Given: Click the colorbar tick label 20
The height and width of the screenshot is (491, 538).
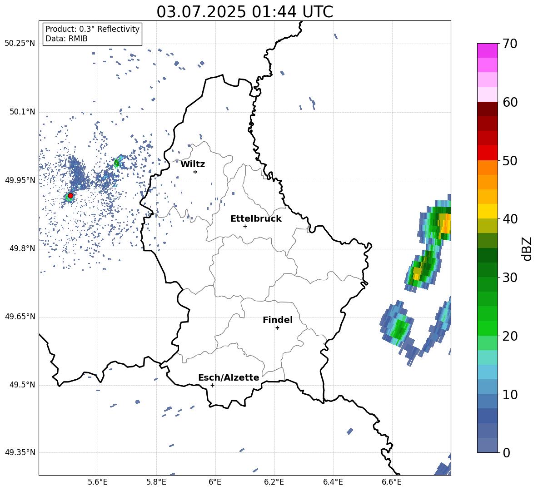Looking at the screenshot, I should [509, 336].
